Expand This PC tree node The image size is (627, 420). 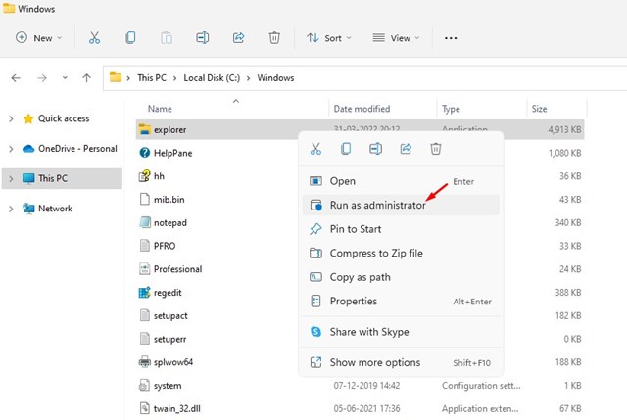click(x=11, y=178)
